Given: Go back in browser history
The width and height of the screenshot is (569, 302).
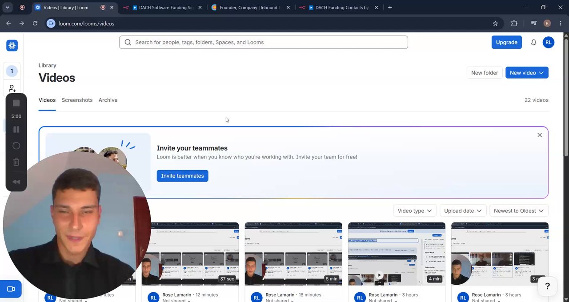Looking at the screenshot, I should pos(8,24).
